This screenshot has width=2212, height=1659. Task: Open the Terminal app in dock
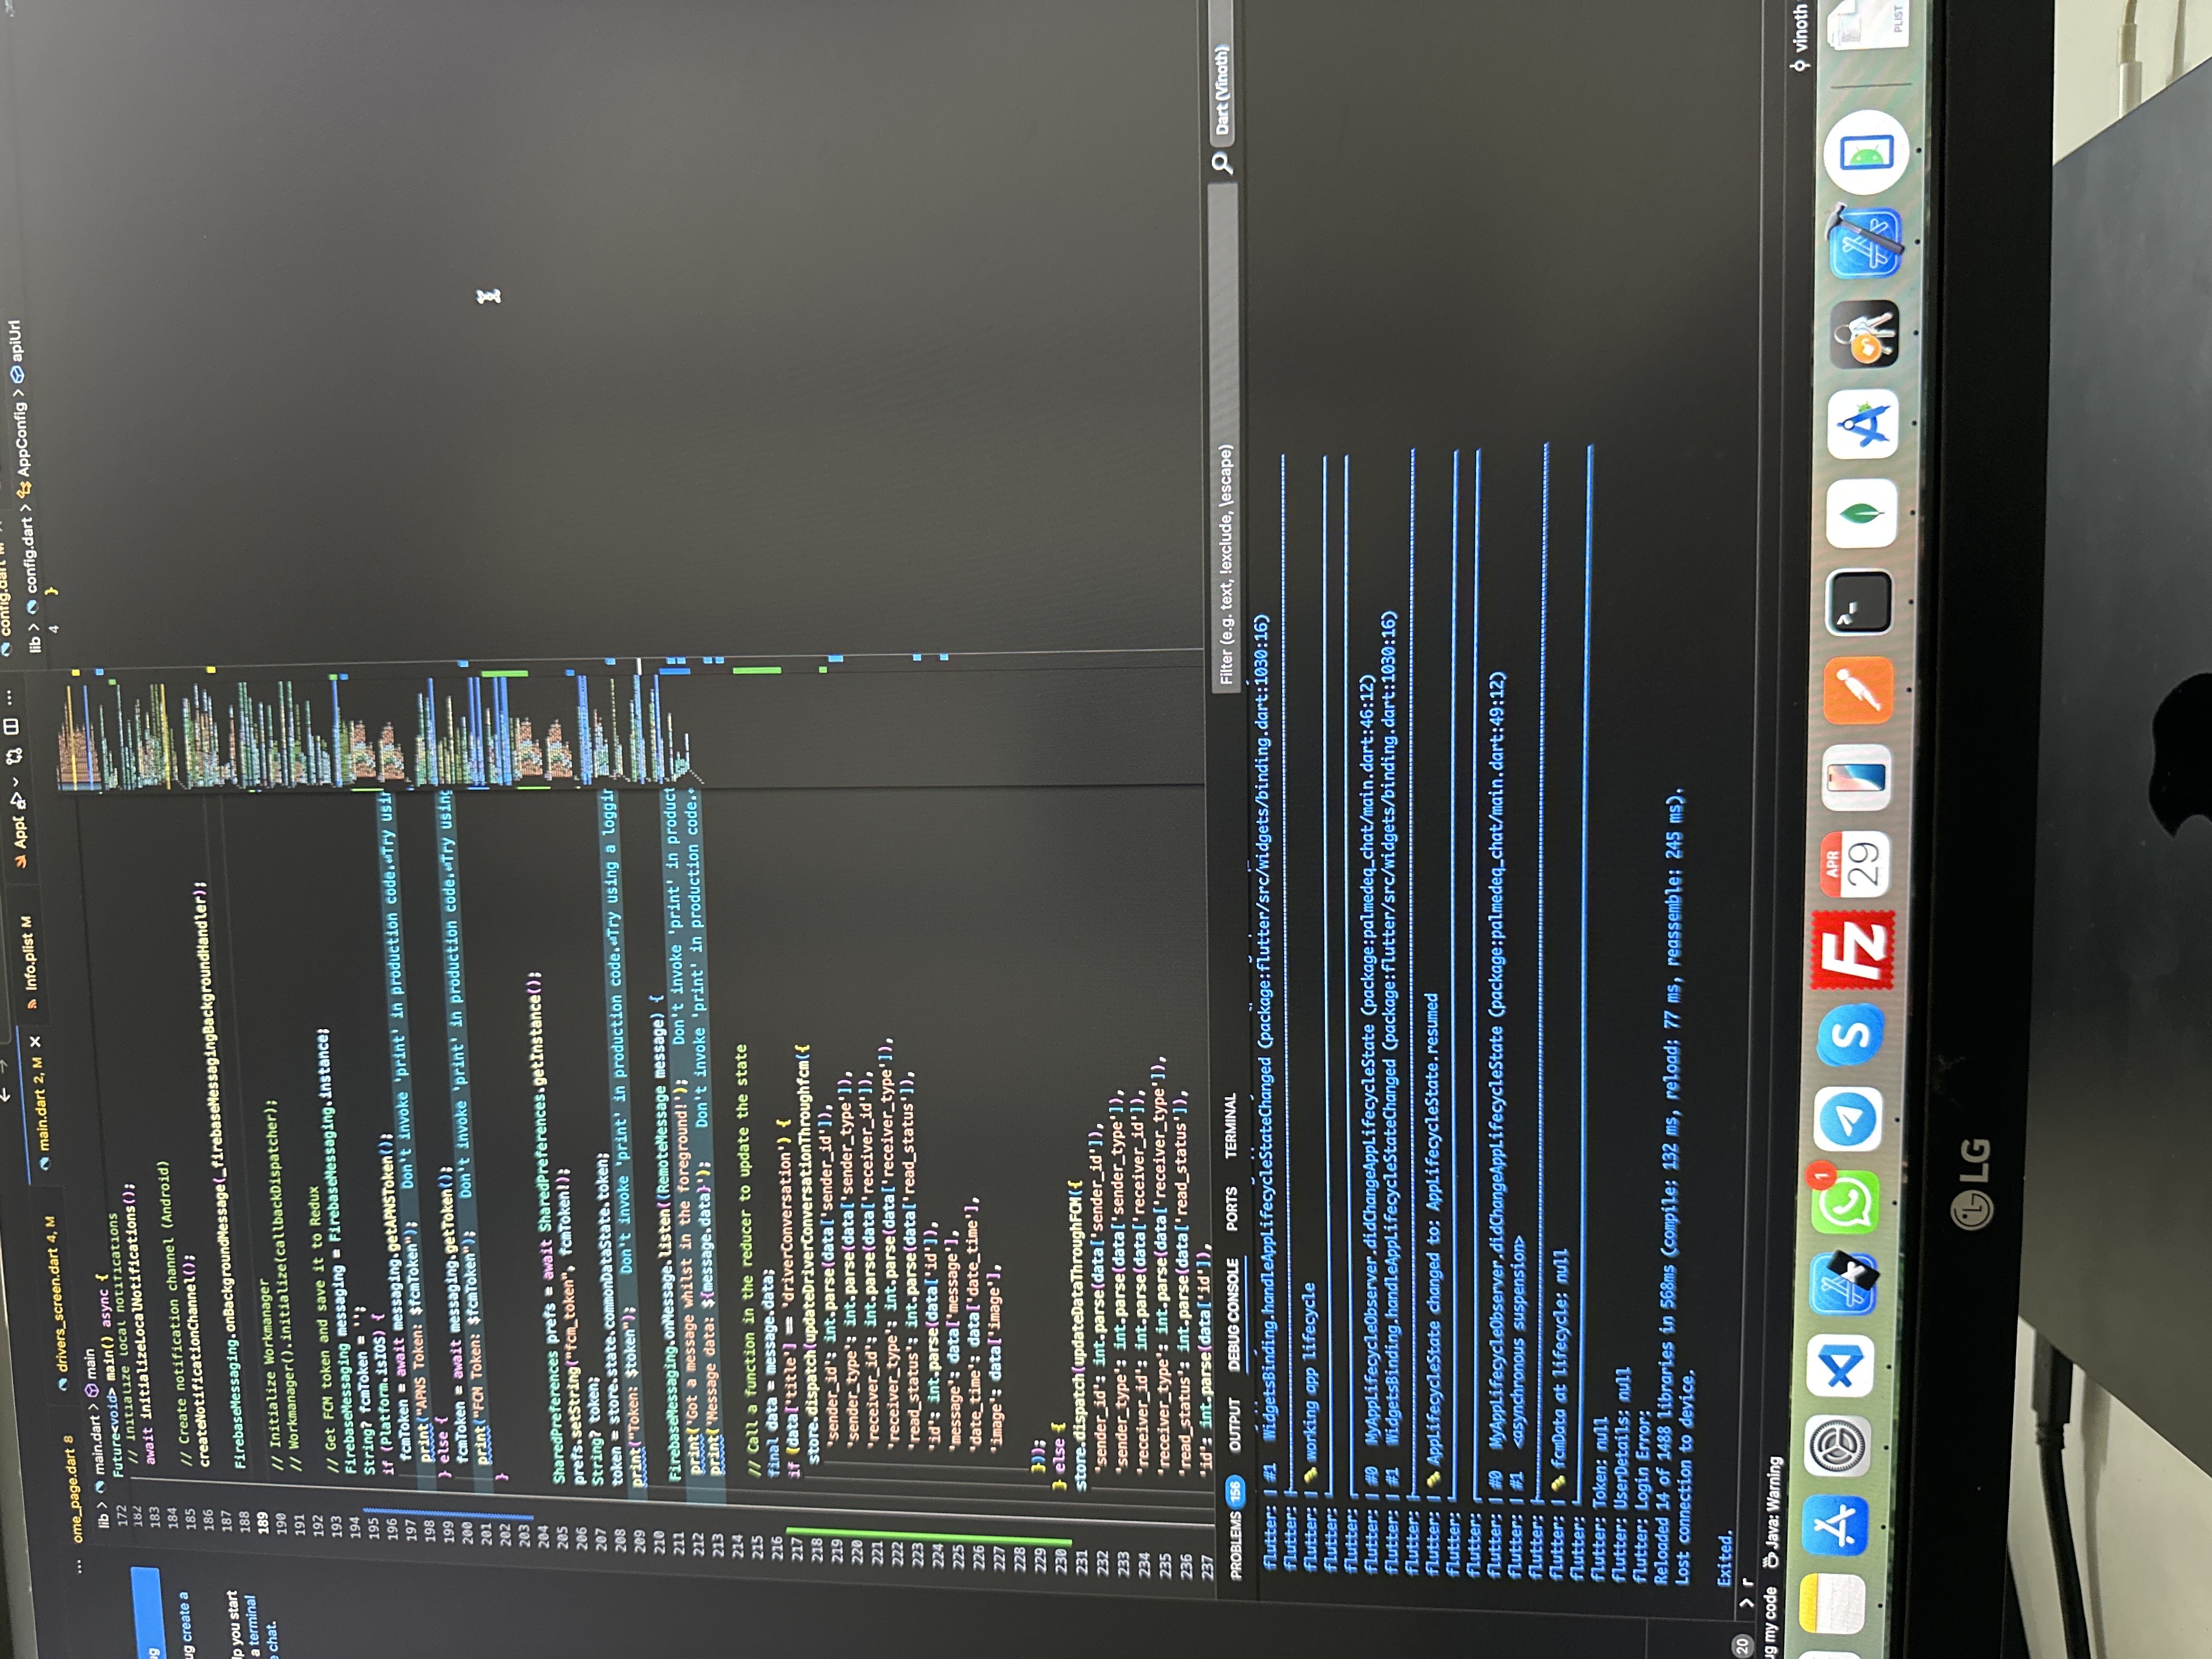point(1859,602)
